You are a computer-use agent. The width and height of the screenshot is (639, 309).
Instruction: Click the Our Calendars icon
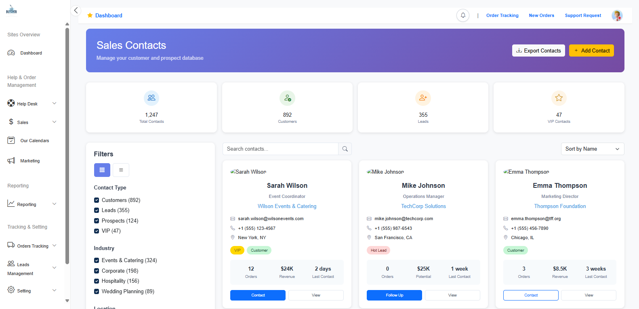coord(11,140)
